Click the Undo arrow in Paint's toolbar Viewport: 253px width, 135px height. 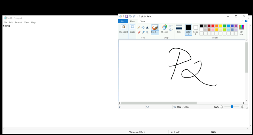(130, 16)
